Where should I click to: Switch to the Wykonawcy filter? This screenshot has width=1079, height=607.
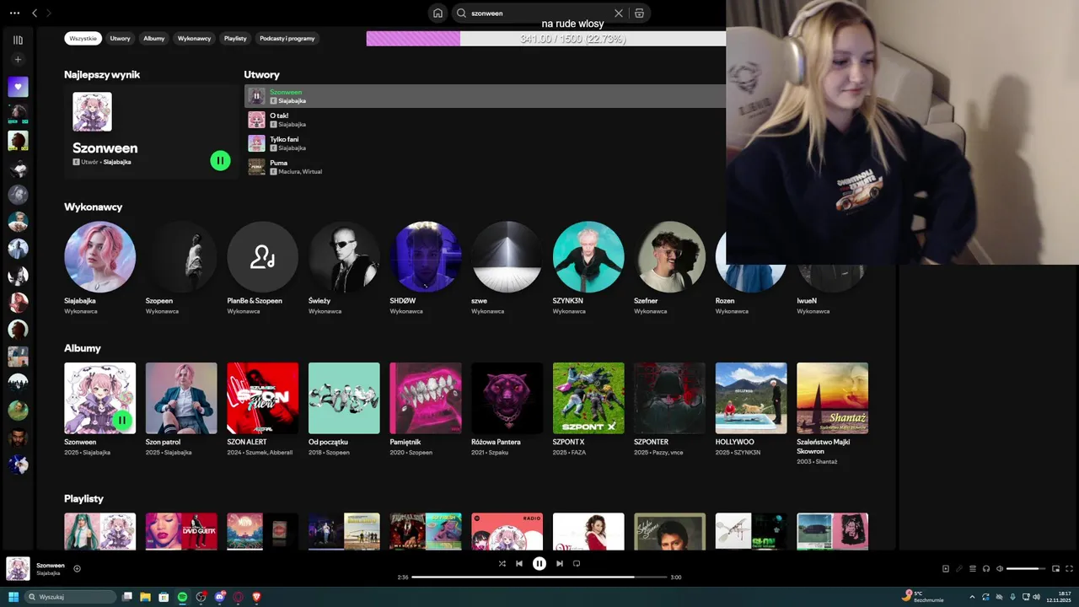195,39
